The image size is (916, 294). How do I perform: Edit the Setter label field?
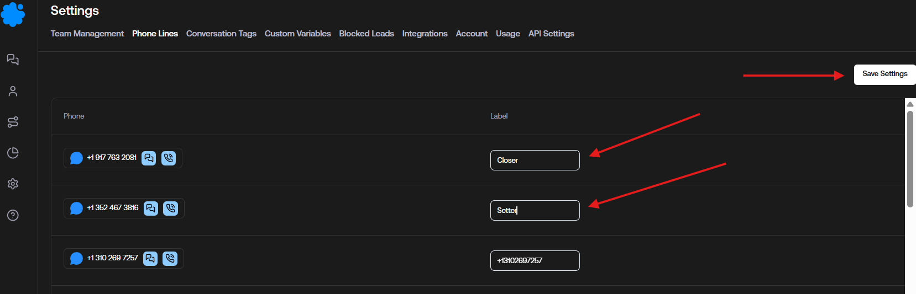pyautogui.click(x=535, y=211)
